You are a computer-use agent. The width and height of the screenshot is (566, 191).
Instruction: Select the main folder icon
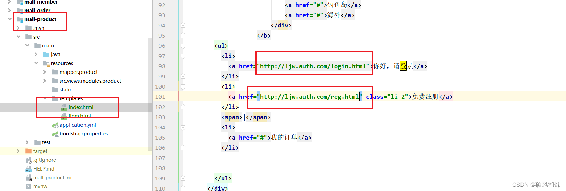[x=37, y=45]
